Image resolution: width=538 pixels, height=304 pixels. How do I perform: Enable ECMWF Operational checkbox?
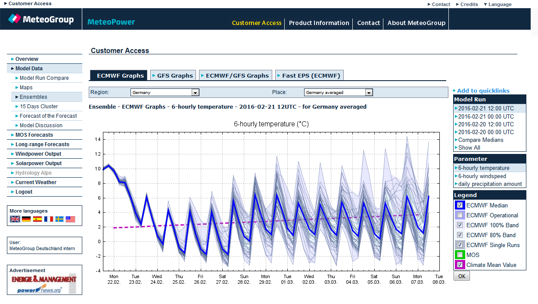[x=460, y=215]
